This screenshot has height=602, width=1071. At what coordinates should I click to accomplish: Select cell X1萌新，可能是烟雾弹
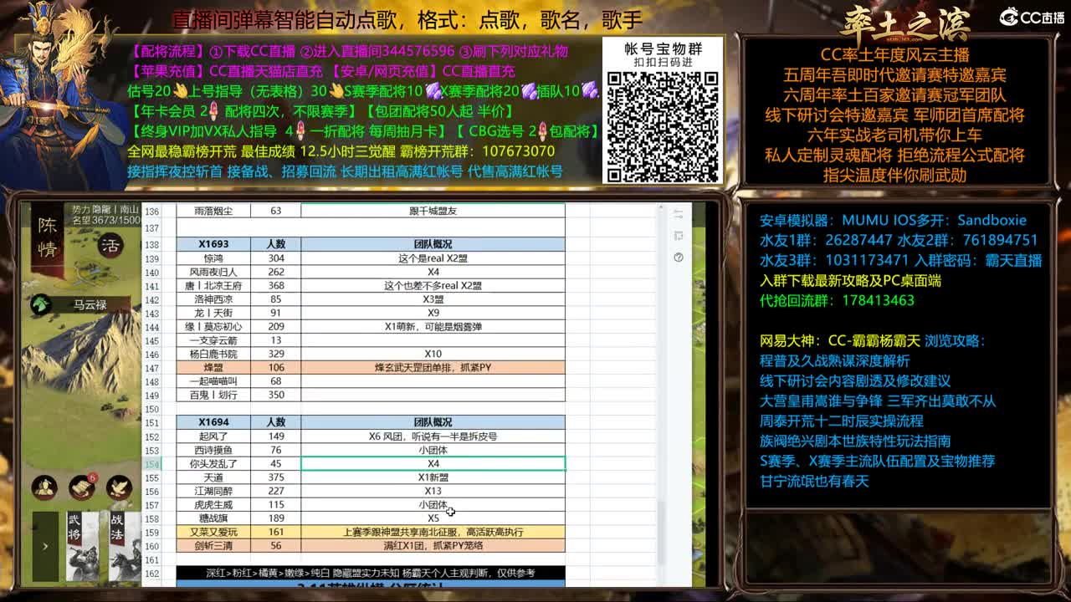tap(433, 326)
